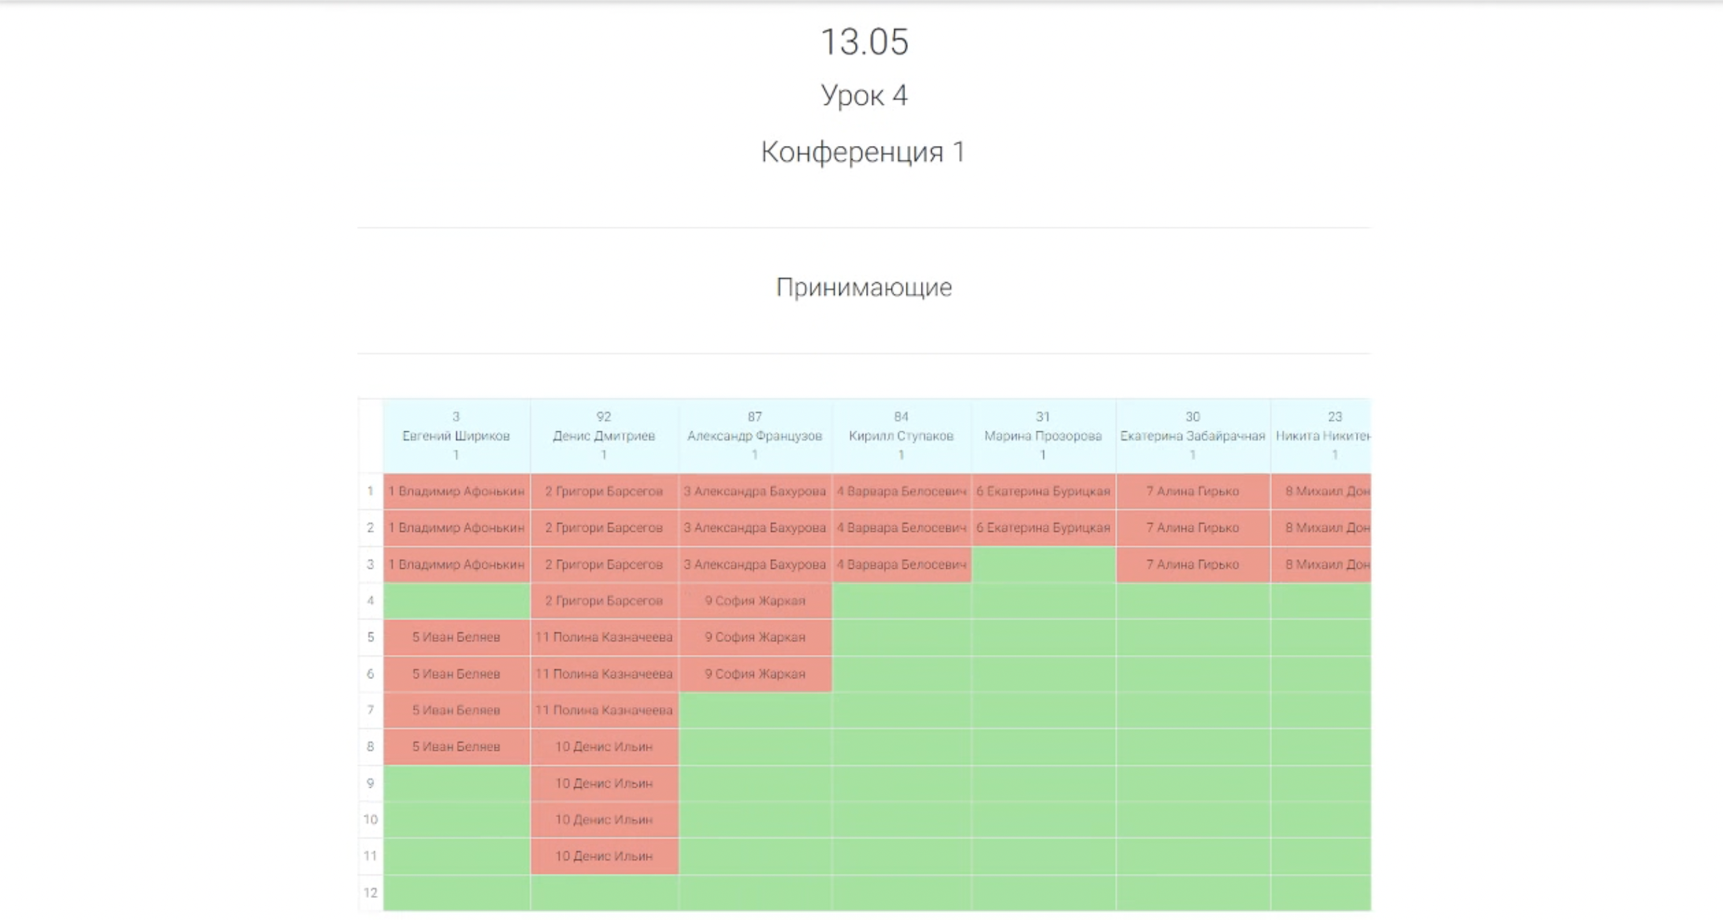Image resolution: width=1723 pixels, height=920 pixels.
Task: Click Александра Бахурова cell in row 1
Action: click(755, 491)
